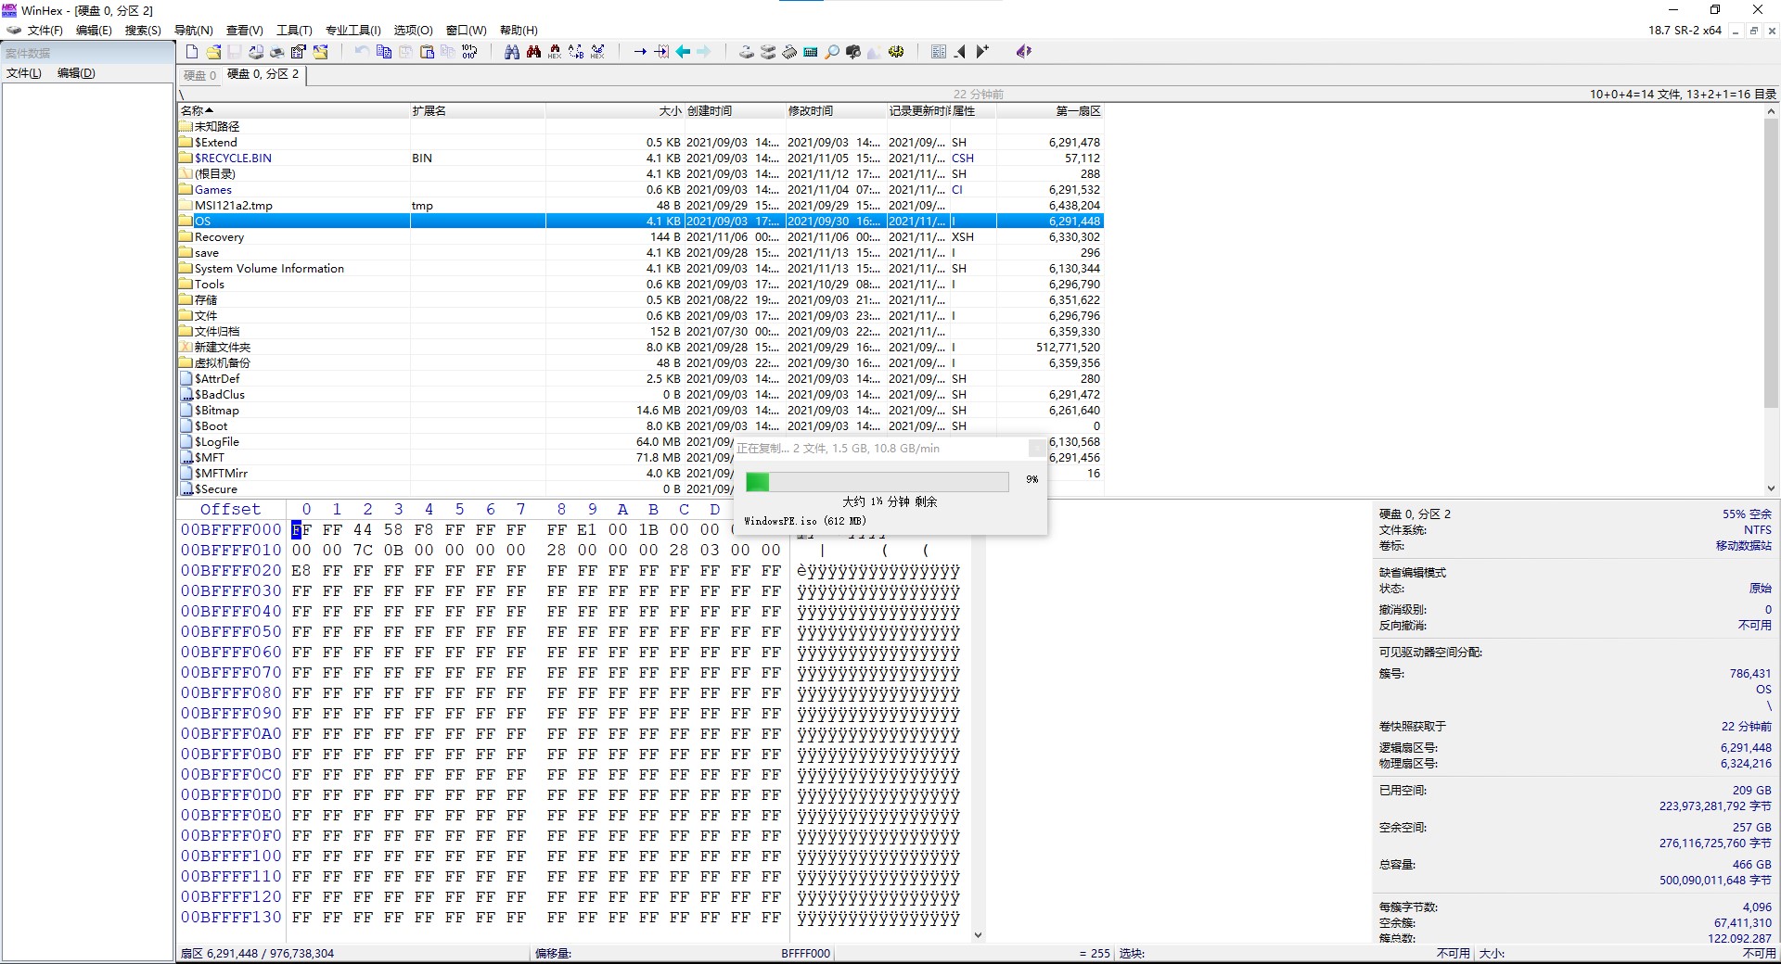Click status bar sector 6,291,448 / 976,738,304
The width and height of the screenshot is (1781, 964).
tap(258, 954)
